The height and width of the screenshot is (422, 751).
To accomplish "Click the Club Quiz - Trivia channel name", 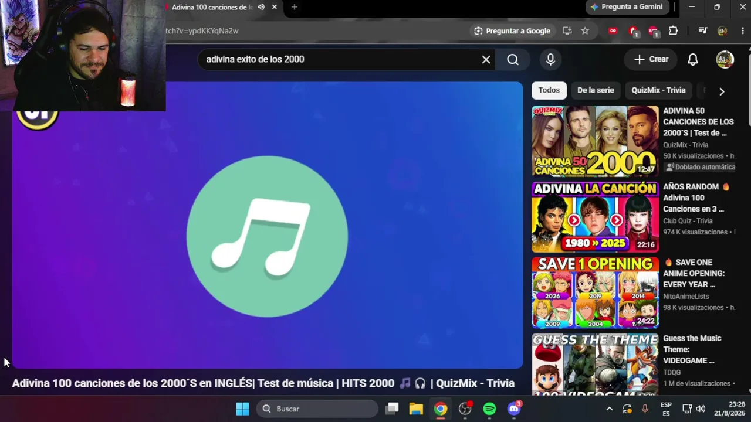I will pos(688,221).
